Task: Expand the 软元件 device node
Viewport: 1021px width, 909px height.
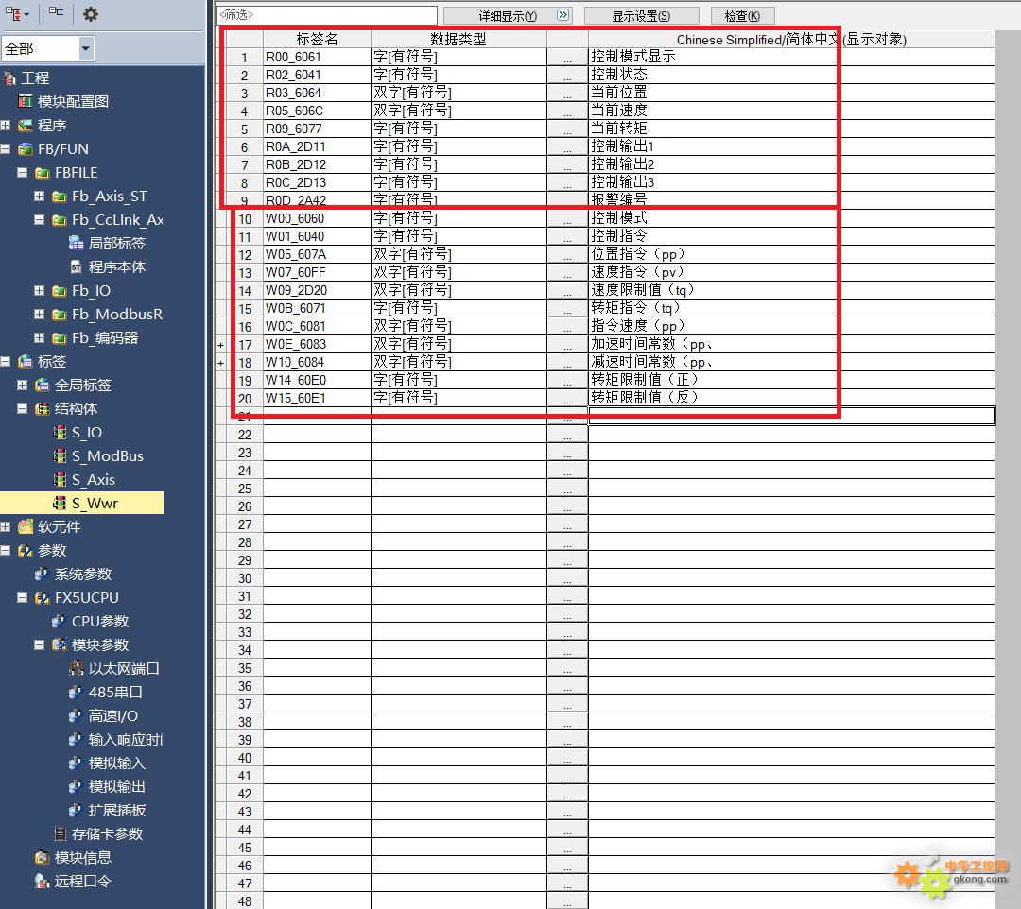Action: click(x=6, y=527)
